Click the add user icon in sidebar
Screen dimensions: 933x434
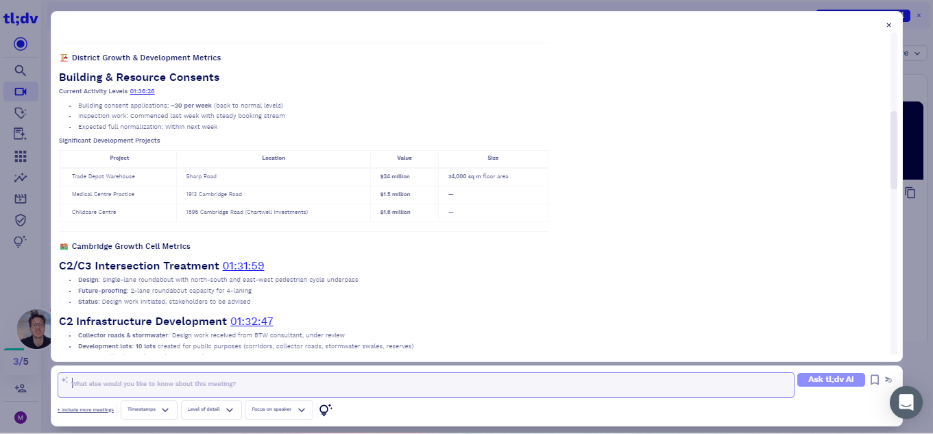[x=21, y=388]
